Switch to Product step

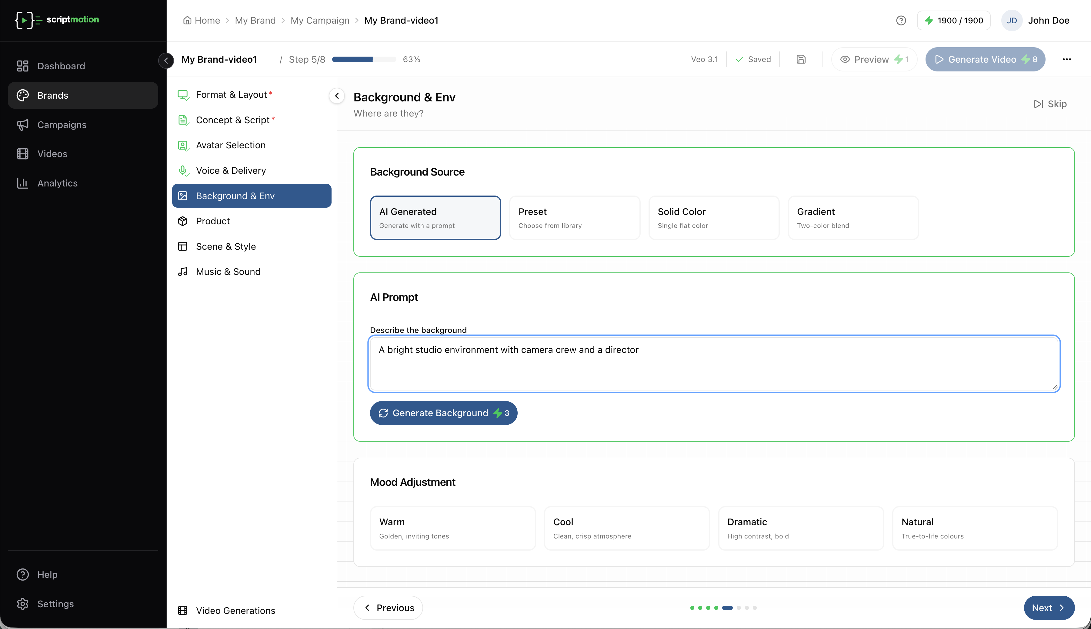(x=213, y=221)
